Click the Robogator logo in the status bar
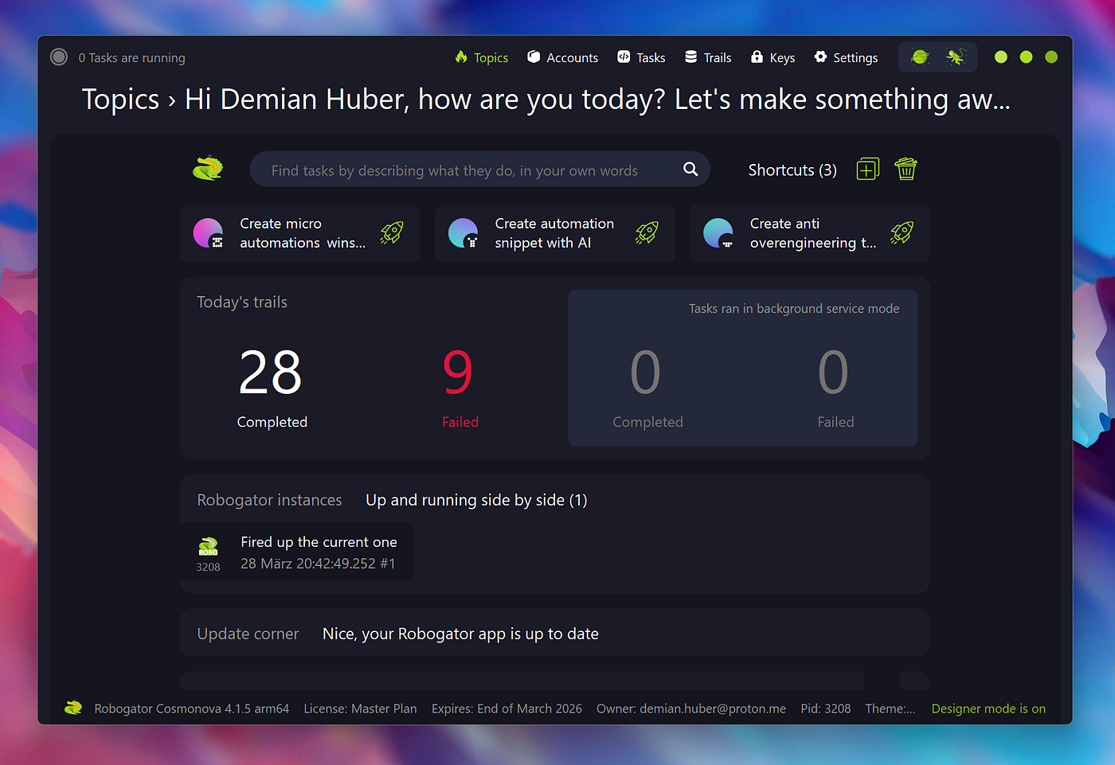 click(x=73, y=708)
